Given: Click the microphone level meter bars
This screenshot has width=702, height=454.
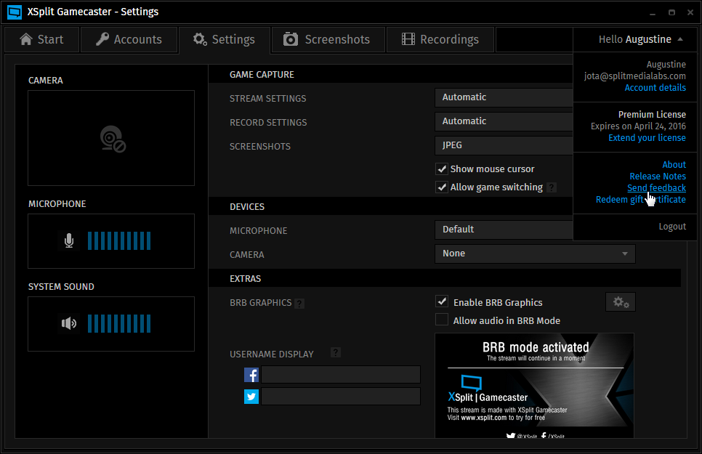Looking at the screenshot, I should click(119, 241).
